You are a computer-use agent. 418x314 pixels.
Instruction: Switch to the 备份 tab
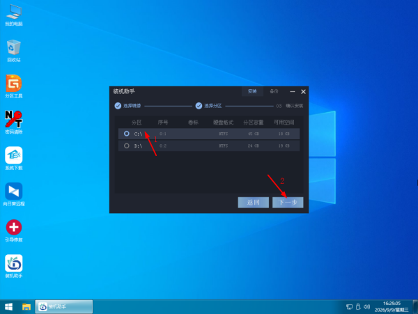[x=274, y=91]
